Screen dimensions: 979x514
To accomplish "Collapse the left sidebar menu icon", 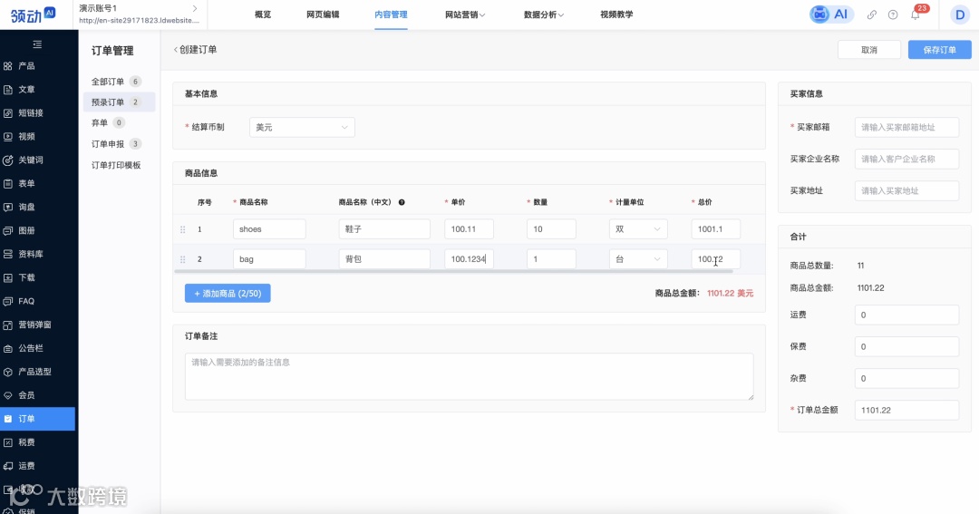I will click(37, 44).
